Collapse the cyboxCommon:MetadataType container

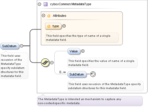click(x=40, y=4)
